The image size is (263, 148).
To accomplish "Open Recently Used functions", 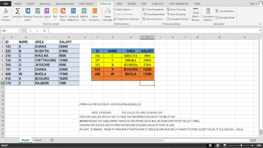I will click(x=28, y=15).
